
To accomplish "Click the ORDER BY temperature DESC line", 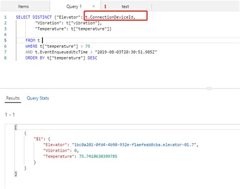I will point(61,58).
